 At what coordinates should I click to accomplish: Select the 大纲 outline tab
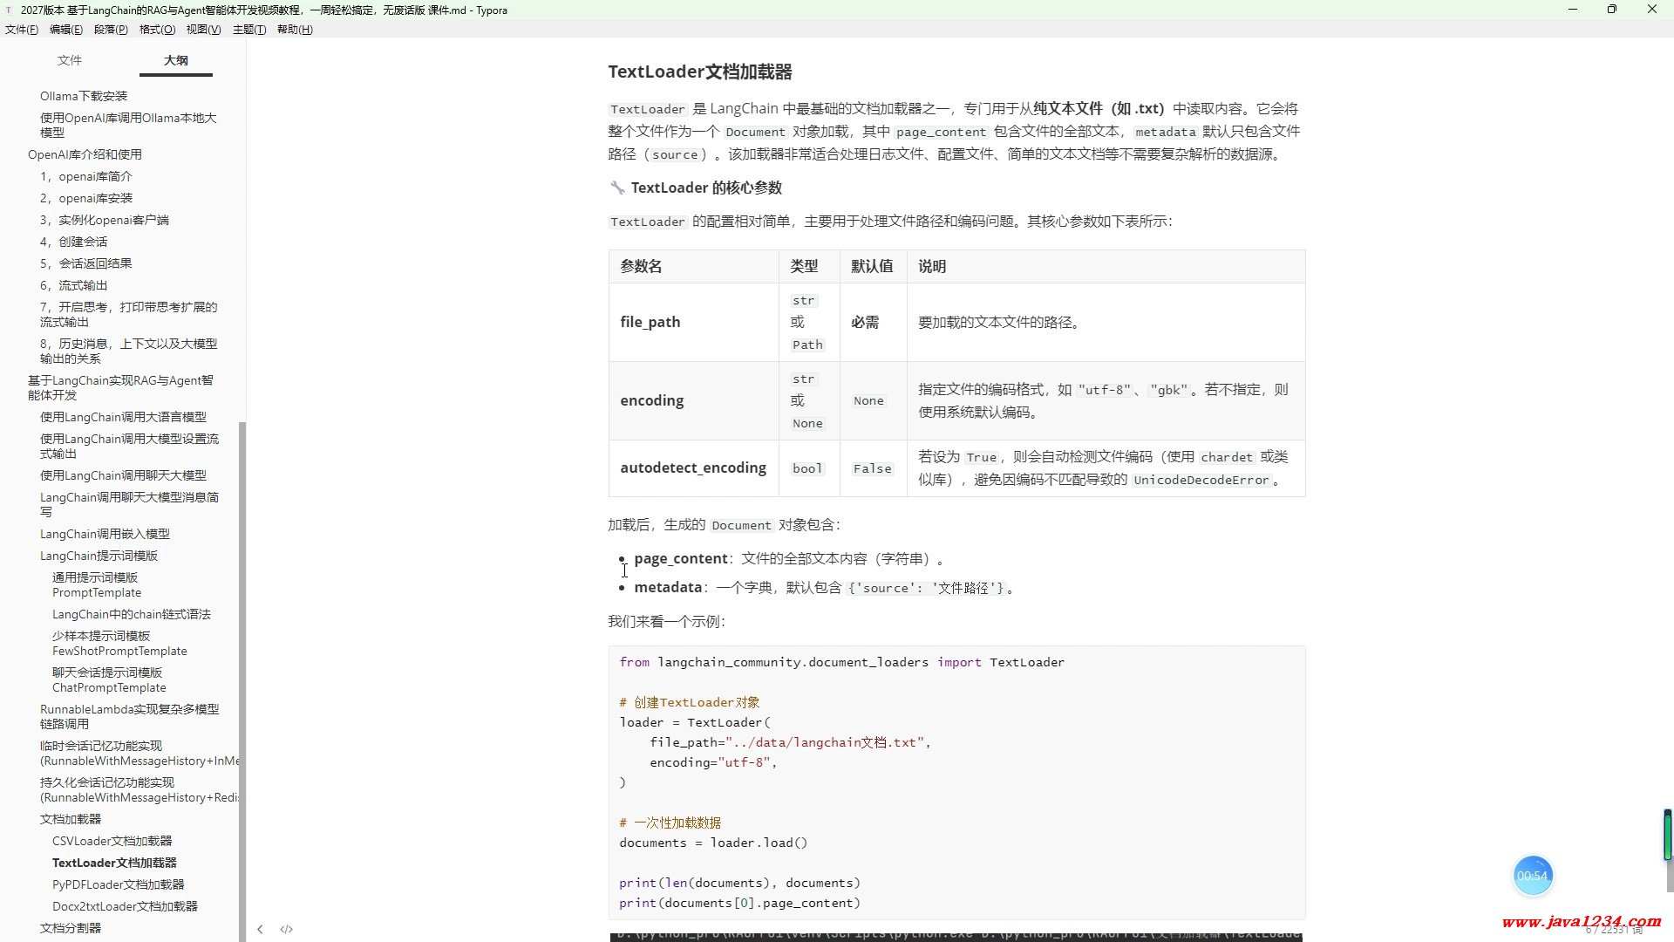[176, 60]
